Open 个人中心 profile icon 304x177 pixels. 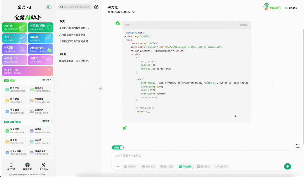tap(44, 166)
